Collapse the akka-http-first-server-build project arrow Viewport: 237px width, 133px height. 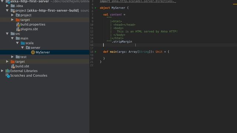7,10
